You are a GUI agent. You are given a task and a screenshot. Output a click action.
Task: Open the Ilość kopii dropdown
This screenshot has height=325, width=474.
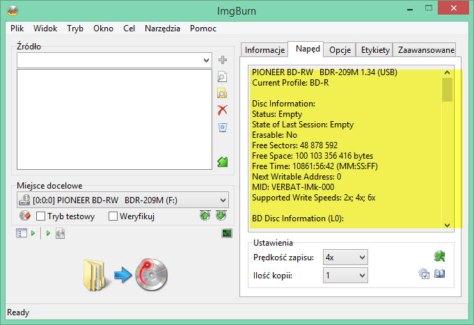point(345,275)
